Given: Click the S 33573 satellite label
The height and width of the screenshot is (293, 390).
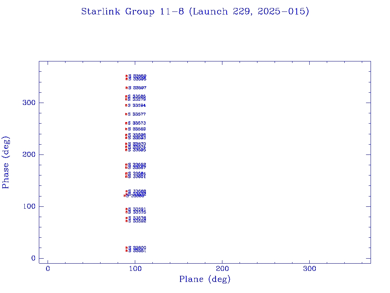Looking at the screenshot, I should tap(137, 123).
